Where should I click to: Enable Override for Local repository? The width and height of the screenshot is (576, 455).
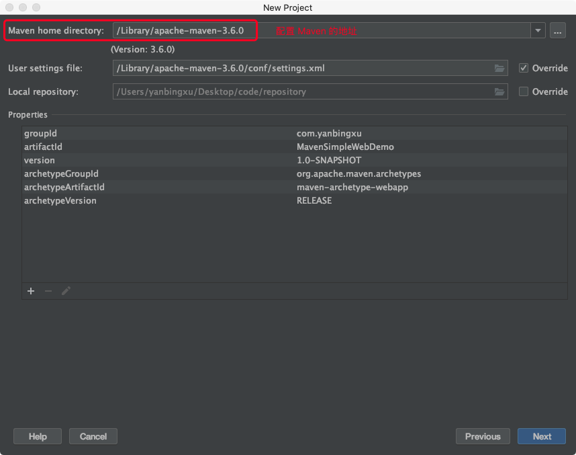point(524,91)
